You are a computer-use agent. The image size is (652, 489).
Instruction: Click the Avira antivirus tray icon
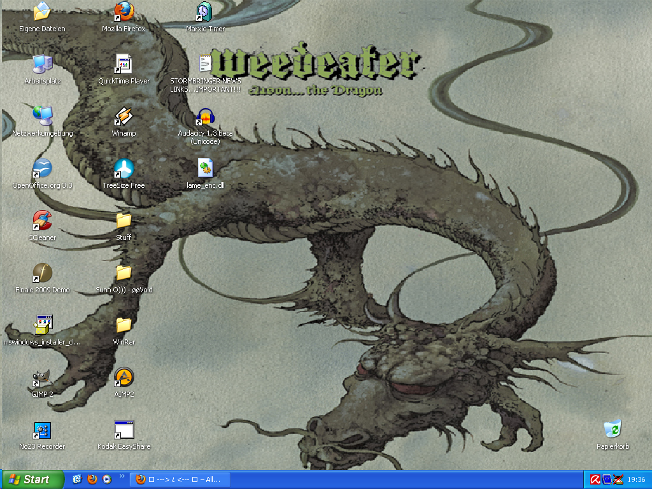click(x=595, y=479)
